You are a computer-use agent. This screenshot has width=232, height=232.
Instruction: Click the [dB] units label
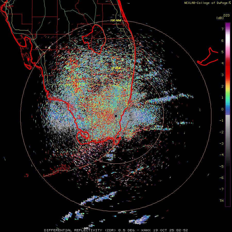(220, 18)
